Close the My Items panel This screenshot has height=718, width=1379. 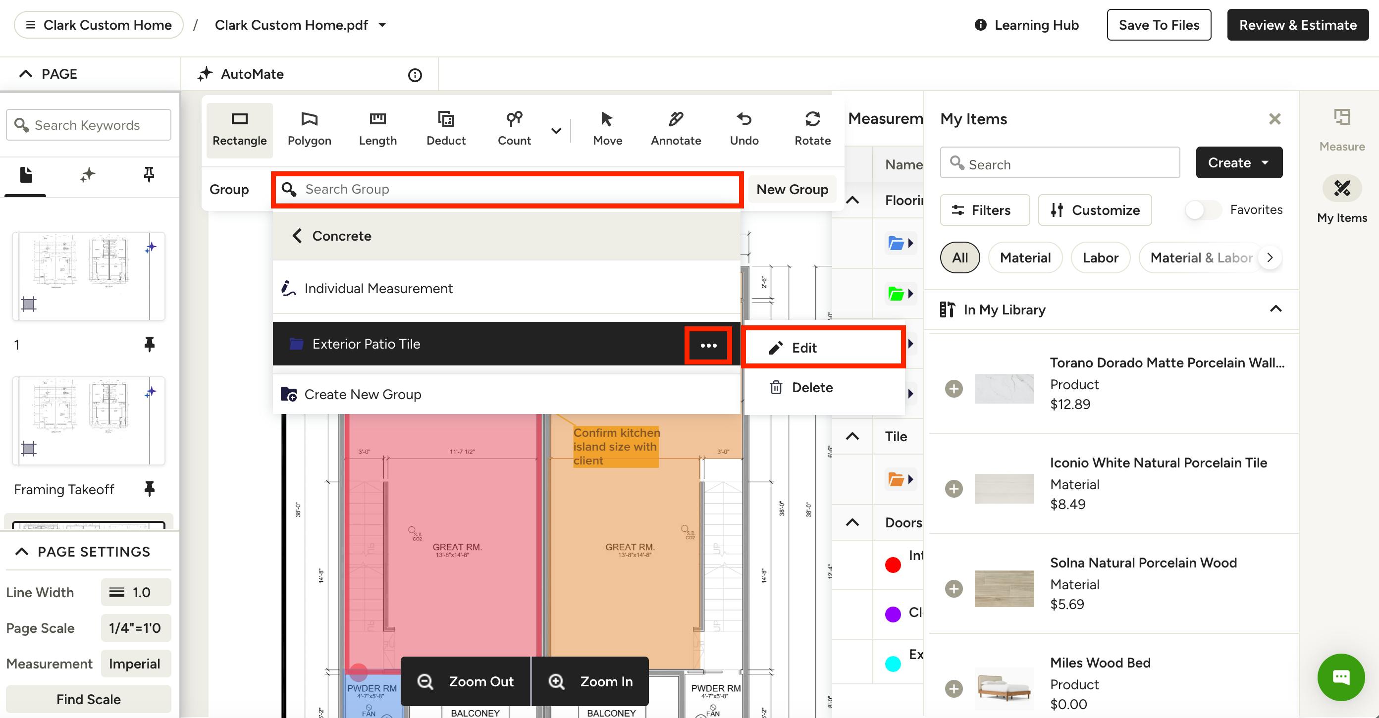[1274, 119]
